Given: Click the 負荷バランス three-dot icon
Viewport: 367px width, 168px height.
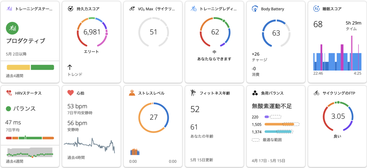Looking at the screenshot, I should (255, 93).
